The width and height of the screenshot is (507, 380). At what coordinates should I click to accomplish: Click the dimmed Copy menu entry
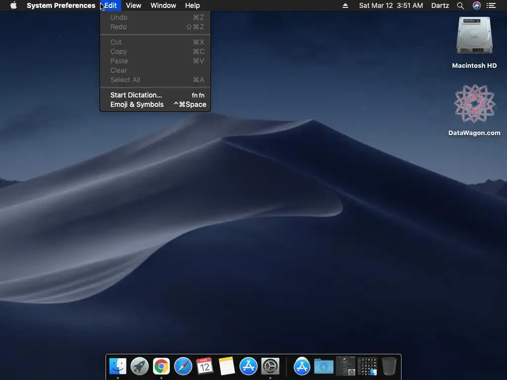click(155, 51)
